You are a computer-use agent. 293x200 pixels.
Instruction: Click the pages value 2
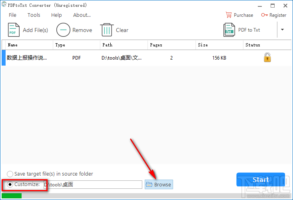171,58
